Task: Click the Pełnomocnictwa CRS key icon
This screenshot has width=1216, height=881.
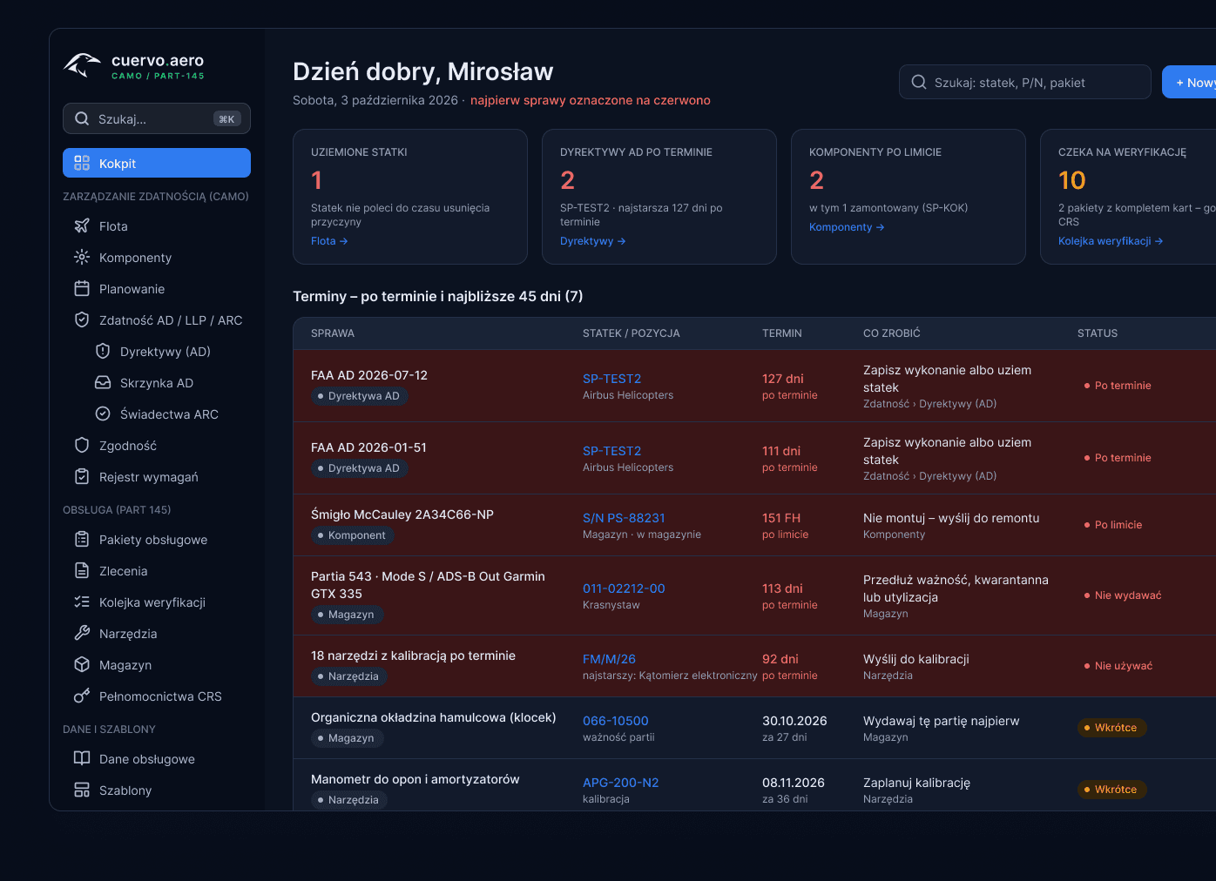Action: click(82, 696)
